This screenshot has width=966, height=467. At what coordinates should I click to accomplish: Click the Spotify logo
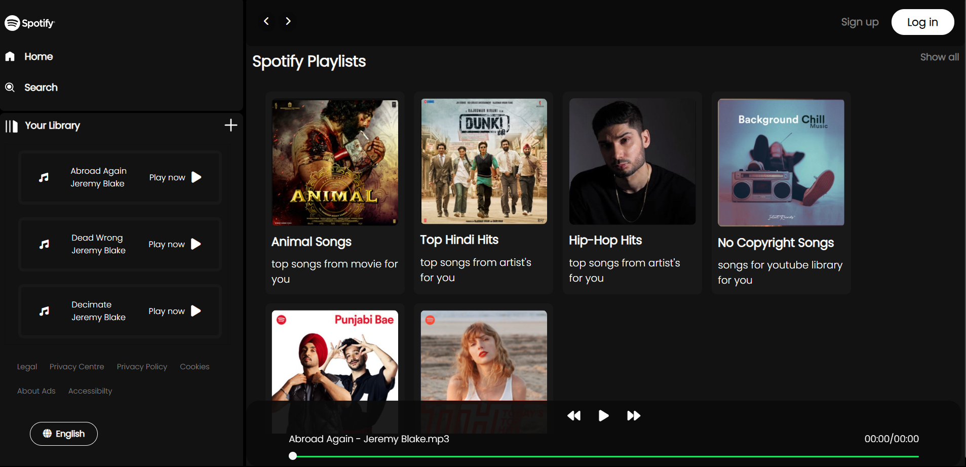[x=29, y=23]
